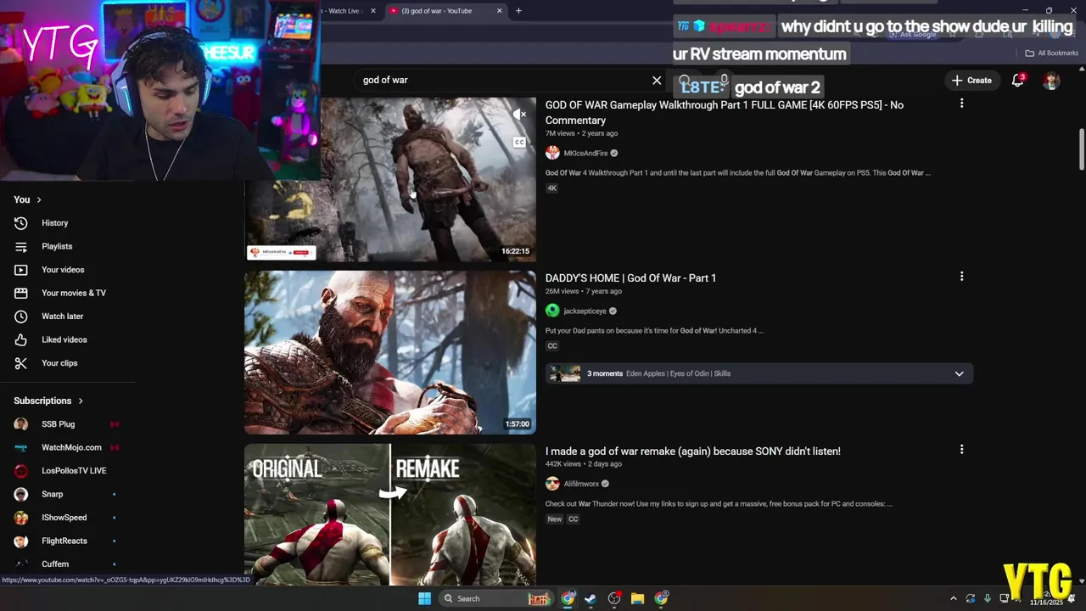Open title GOD OF WAR Gameplay Walkthrough Part 1
1086x611 pixels.
pyautogui.click(x=724, y=113)
